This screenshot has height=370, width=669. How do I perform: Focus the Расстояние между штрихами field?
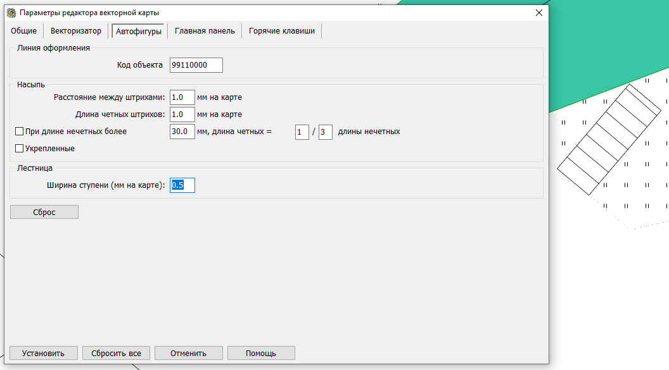click(x=182, y=97)
